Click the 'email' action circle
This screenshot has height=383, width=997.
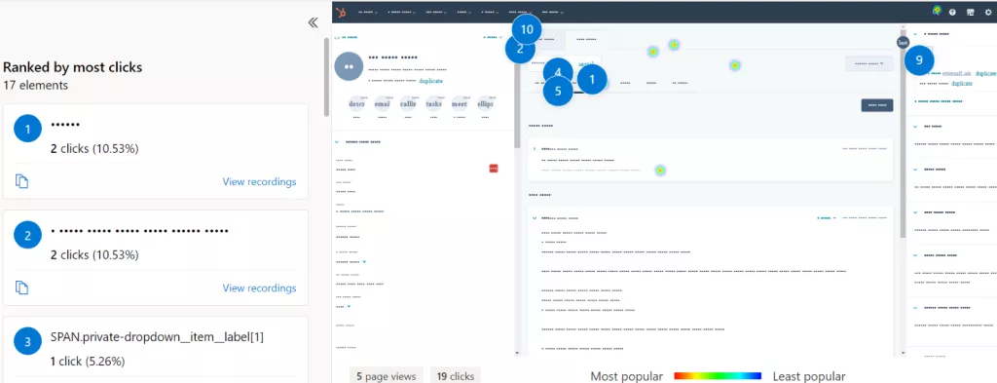[x=382, y=103]
